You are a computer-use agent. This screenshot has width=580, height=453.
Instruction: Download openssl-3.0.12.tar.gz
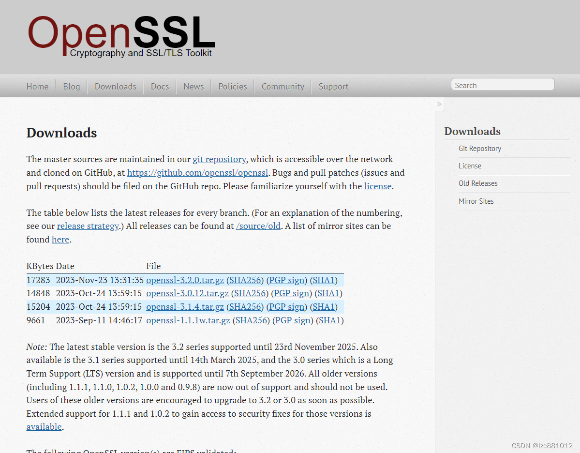click(x=187, y=293)
